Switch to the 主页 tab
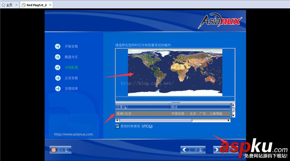290x161 pixels. [x=10, y=5]
